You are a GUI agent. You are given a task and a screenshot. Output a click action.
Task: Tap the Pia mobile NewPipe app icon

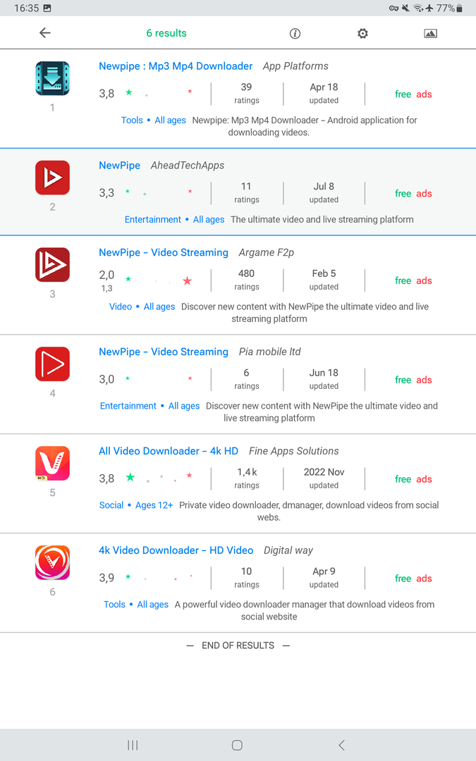[52, 364]
